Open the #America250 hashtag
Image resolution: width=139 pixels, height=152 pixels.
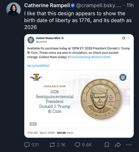click(x=101, y=57)
